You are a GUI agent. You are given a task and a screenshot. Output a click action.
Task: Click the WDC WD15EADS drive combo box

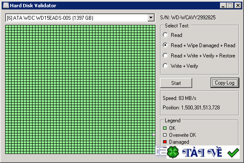[x=80, y=18]
